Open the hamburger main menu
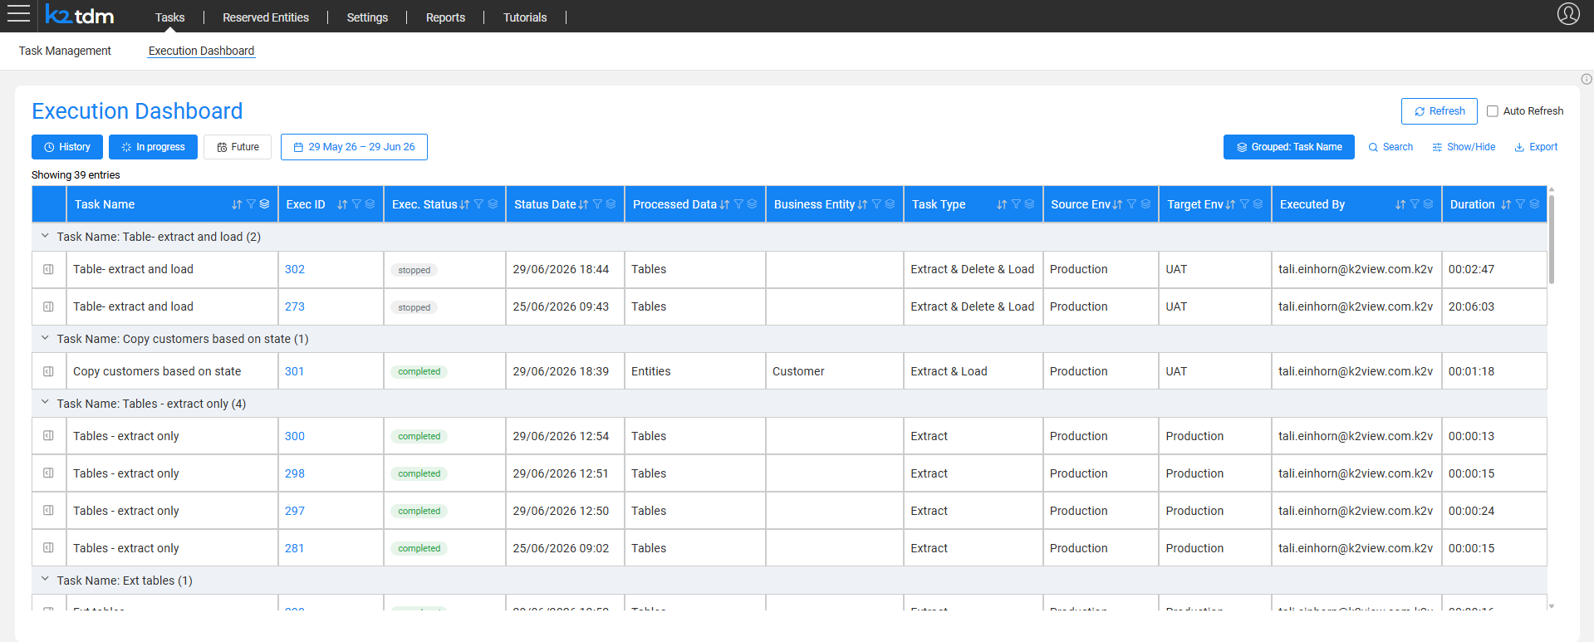This screenshot has height=642, width=1594. point(18,13)
